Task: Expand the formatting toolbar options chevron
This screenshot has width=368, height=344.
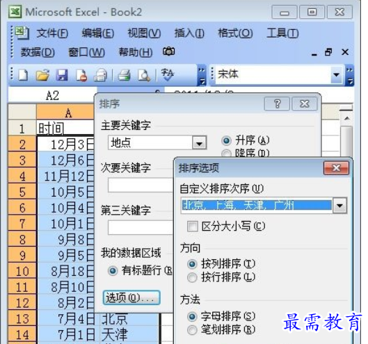Action: tap(349, 76)
